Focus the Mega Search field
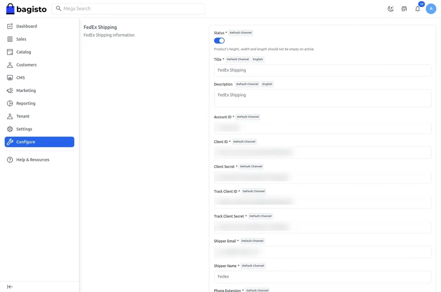 (x=128, y=9)
